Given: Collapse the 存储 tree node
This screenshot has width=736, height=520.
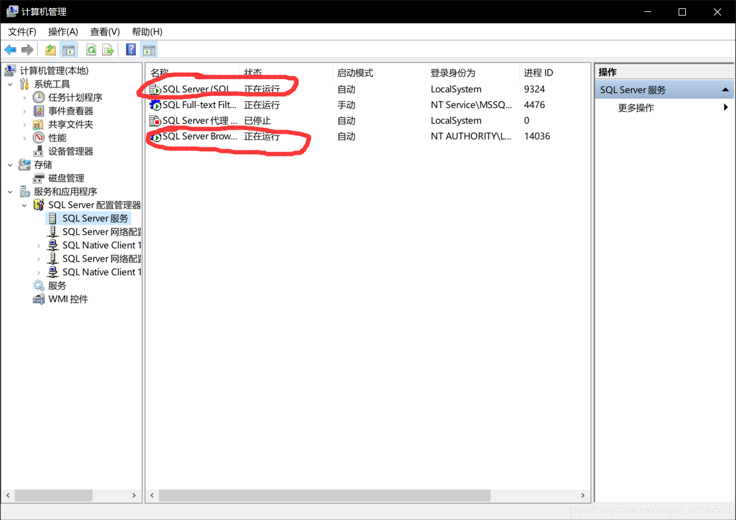Looking at the screenshot, I should pos(10,165).
